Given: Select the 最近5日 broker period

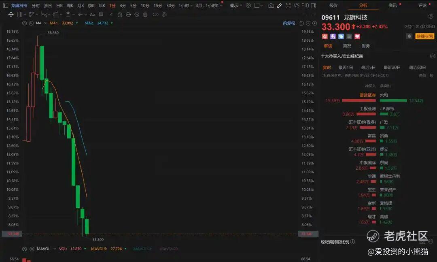Looking at the screenshot, I should click(x=368, y=68).
